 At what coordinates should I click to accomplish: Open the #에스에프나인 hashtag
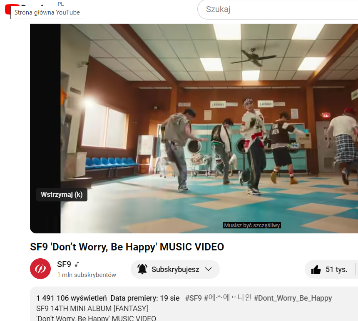coord(228,298)
